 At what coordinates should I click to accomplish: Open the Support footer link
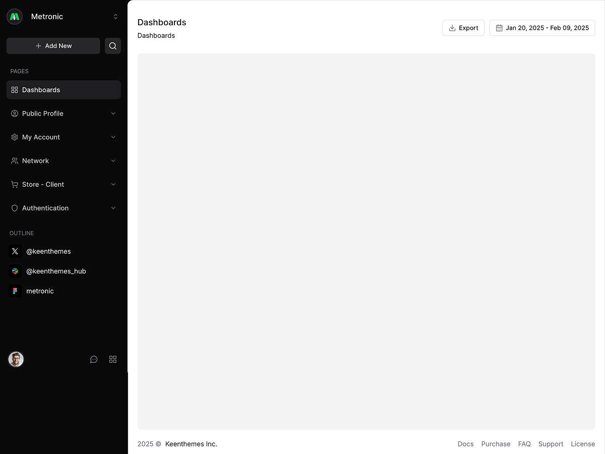click(551, 444)
